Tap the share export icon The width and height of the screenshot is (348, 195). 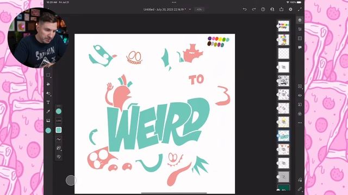[282, 9]
